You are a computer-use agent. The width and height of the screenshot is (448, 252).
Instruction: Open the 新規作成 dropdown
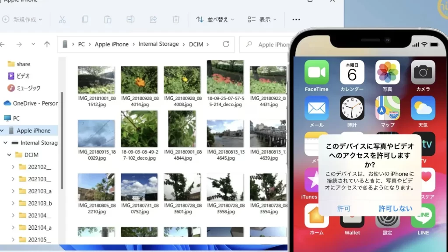(x=22, y=19)
